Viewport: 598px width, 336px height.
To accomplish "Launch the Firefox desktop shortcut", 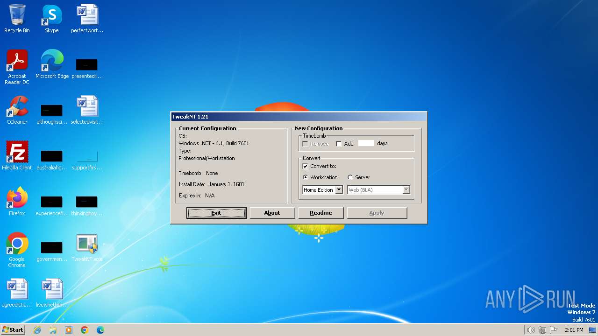I will (x=17, y=202).
